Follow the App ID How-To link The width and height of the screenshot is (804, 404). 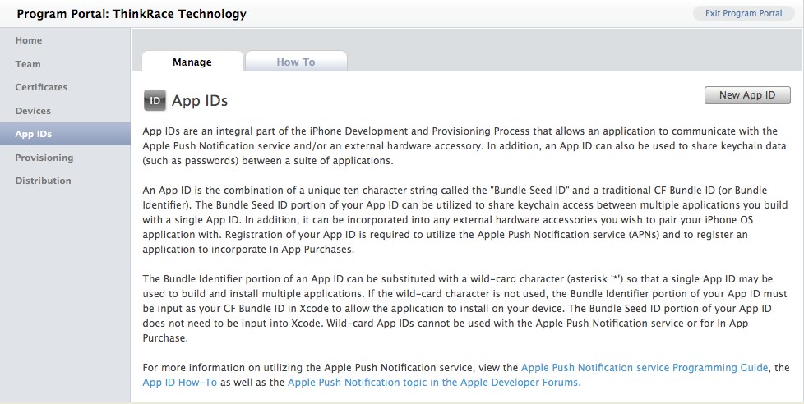pyautogui.click(x=180, y=383)
